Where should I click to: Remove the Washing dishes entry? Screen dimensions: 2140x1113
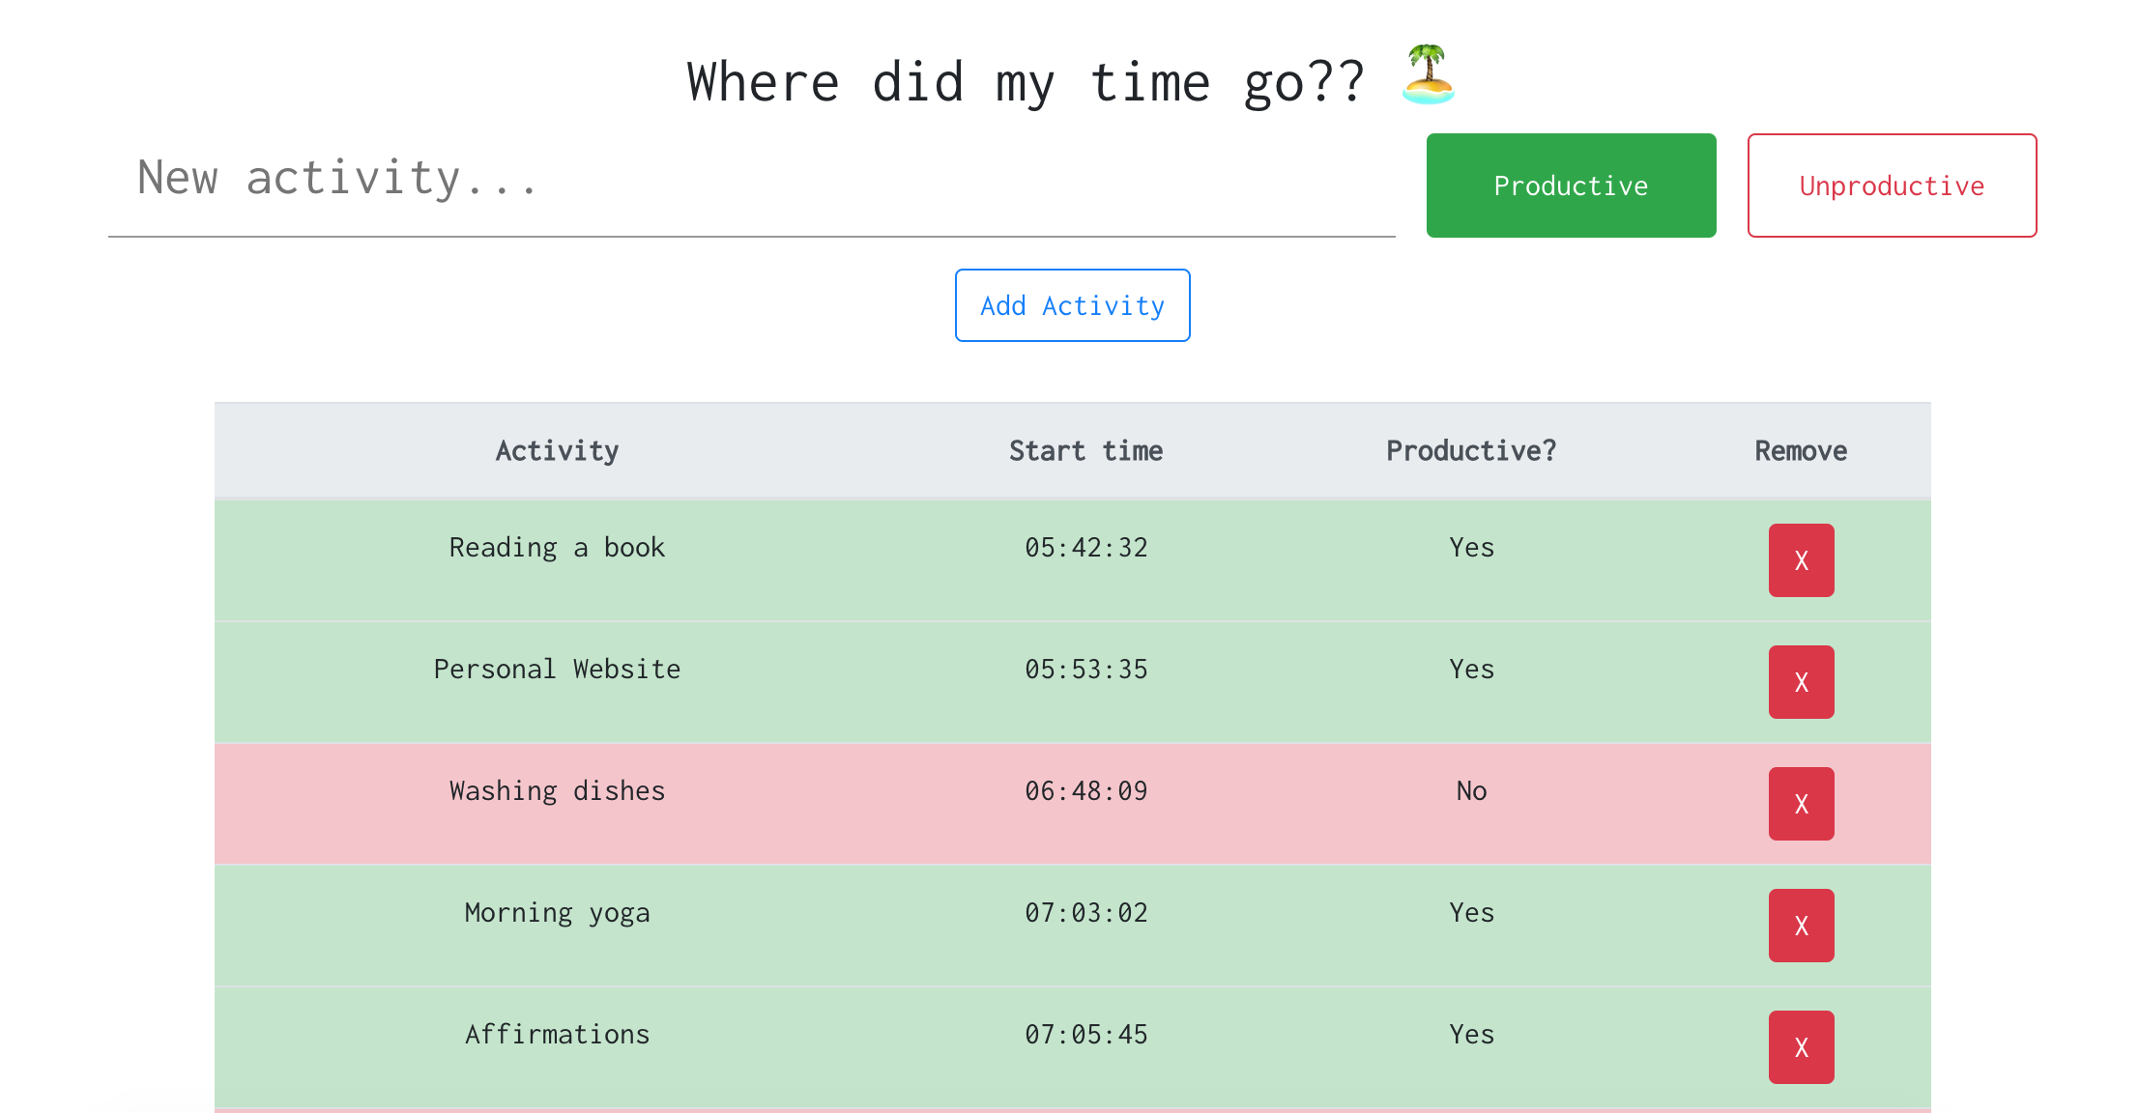pos(1801,804)
